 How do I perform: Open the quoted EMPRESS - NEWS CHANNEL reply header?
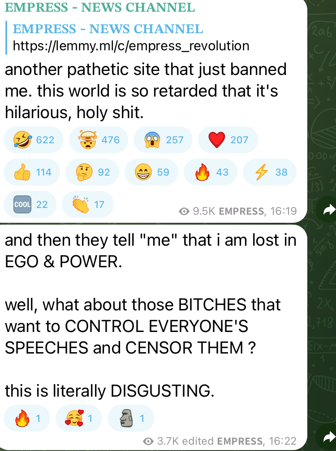[x=108, y=29]
